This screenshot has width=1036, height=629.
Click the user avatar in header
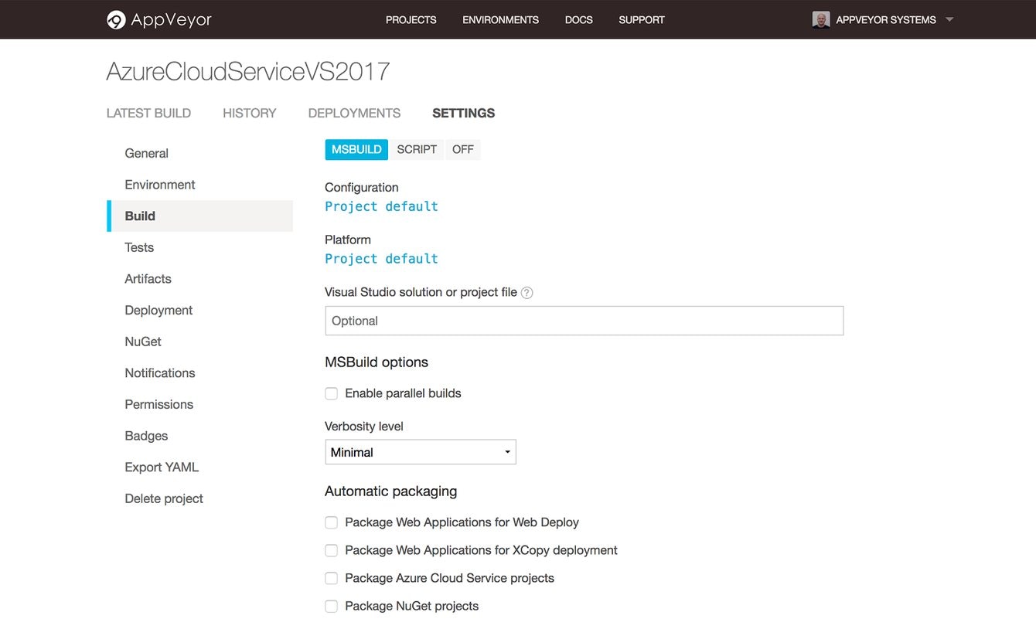(x=821, y=20)
